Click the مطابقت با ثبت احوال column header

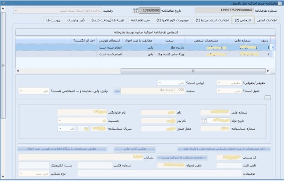[x=138, y=41]
